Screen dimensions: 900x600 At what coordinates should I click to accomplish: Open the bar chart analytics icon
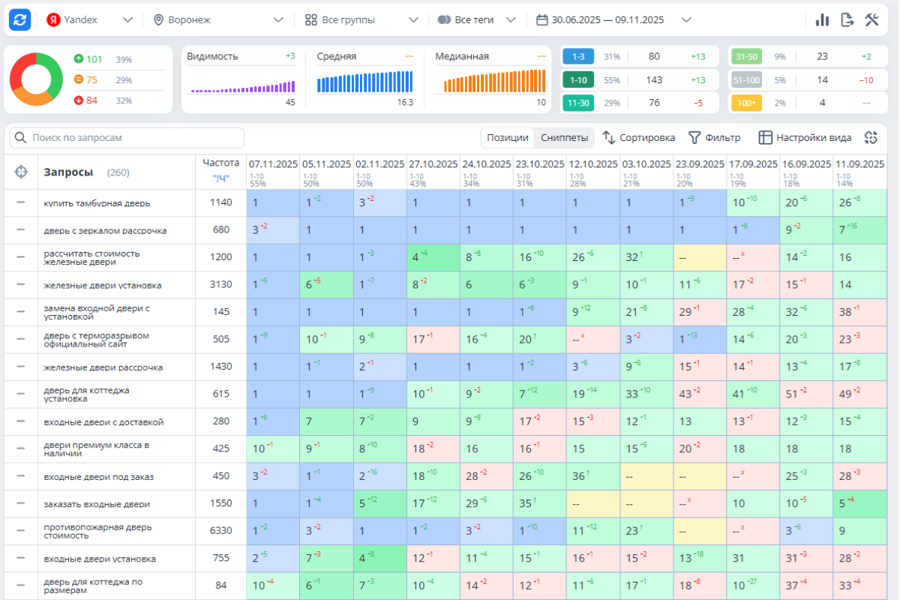click(x=823, y=20)
